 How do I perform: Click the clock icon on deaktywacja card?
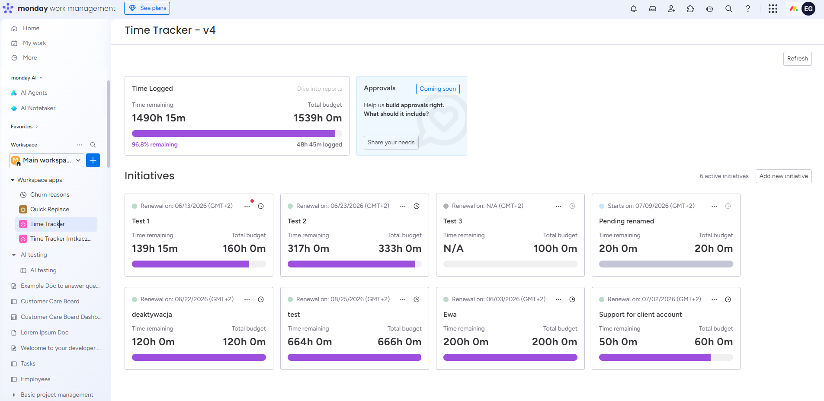[261, 299]
